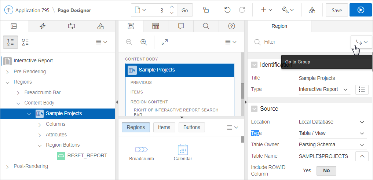Select No for Include ROWID Column

(326, 170)
